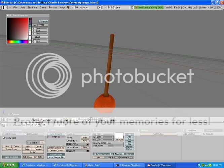Select the Script context icon in Panels
Viewport: 224px width, 168px height.
pos(28,125)
